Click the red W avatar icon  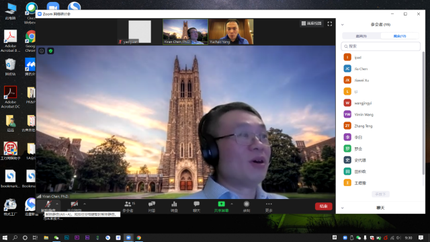click(x=347, y=103)
